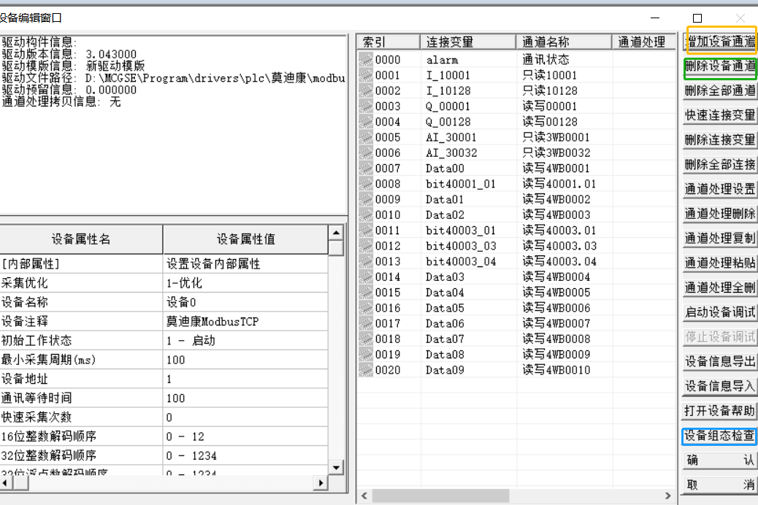Image resolution: width=758 pixels, height=505 pixels.
Task: Click the channel icon in row 0002
Action: [x=365, y=90]
